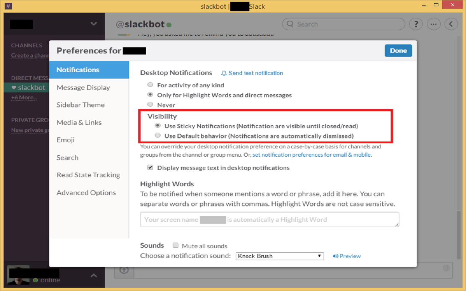Viewport: 466px width, 291px height.
Task: Click the help question mark icon
Action: point(416,24)
